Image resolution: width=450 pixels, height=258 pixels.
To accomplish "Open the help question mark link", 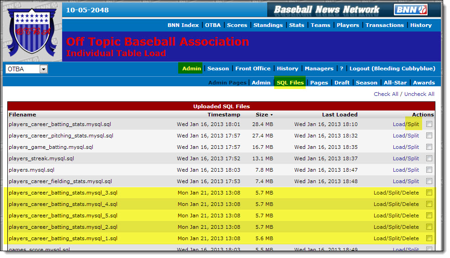I will 341,68.
